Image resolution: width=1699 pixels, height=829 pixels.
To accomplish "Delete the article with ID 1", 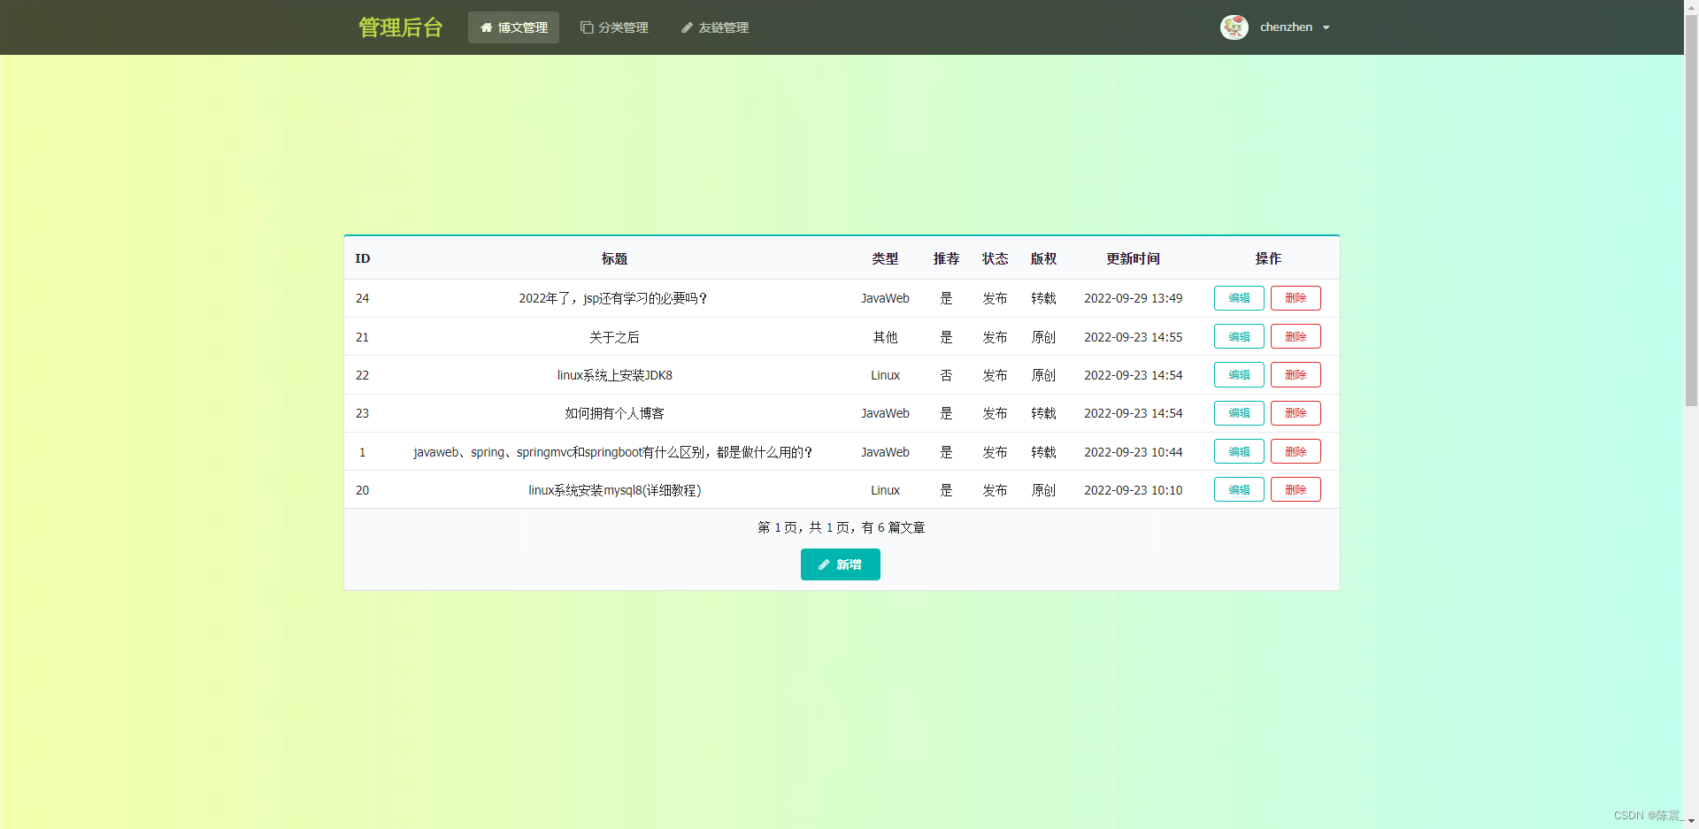I will [x=1295, y=451].
